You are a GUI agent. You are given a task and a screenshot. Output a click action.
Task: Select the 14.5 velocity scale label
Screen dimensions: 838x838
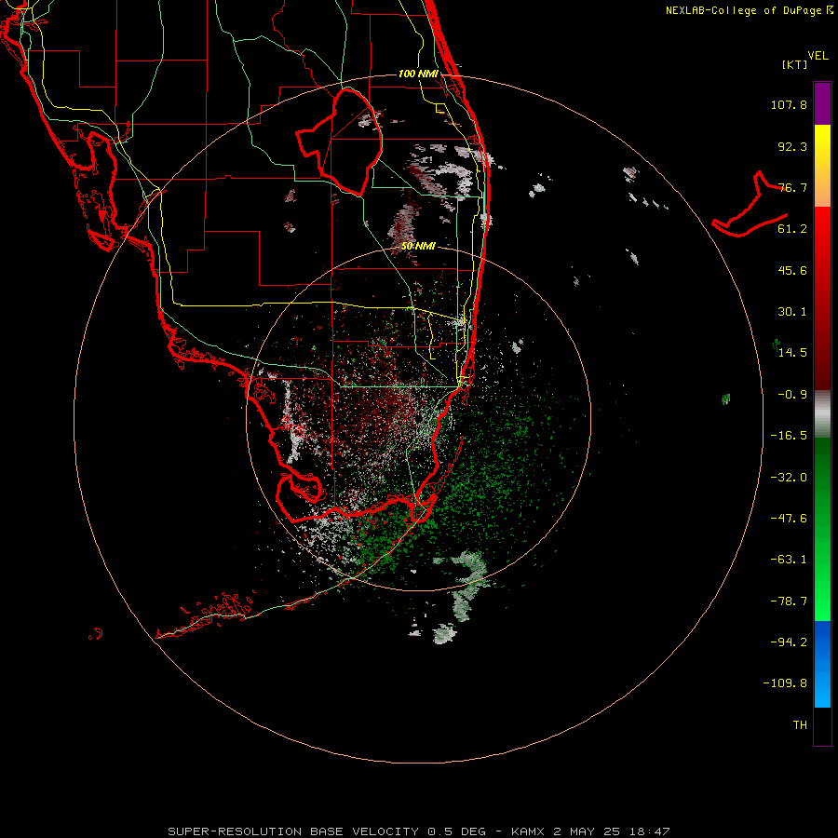pos(792,353)
